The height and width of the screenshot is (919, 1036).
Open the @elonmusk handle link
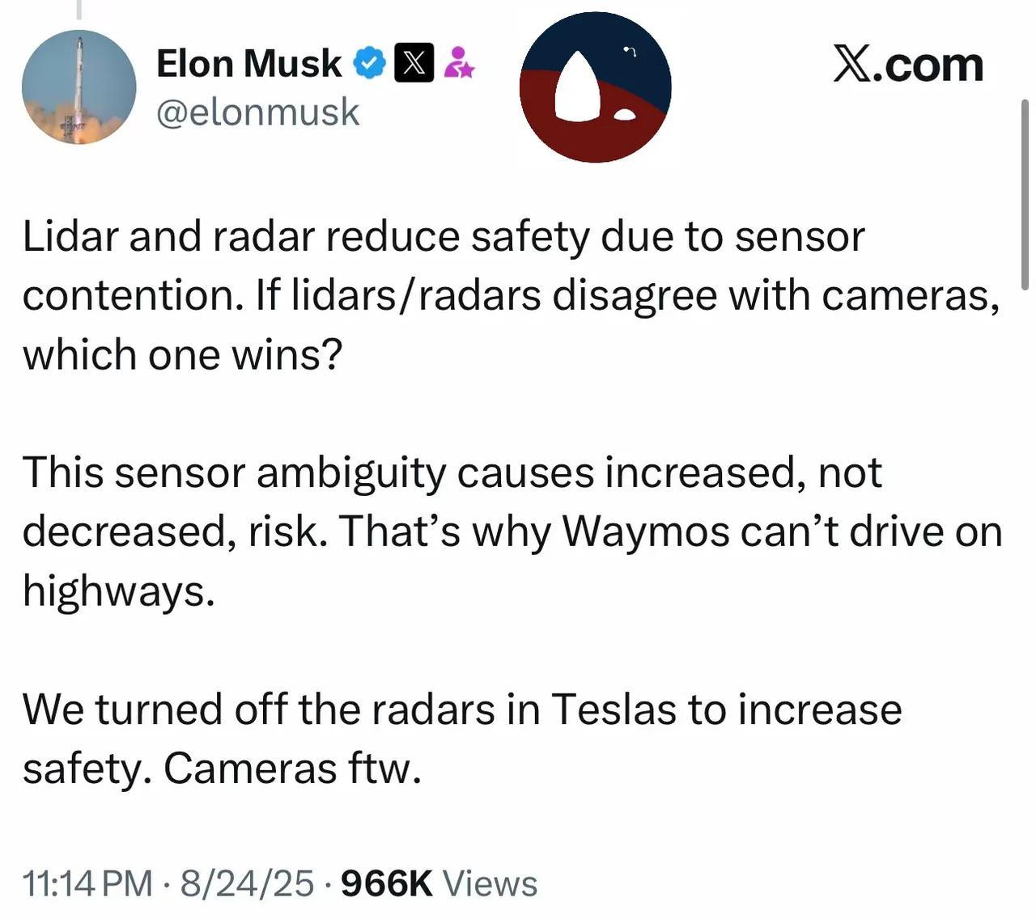coord(257,112)
